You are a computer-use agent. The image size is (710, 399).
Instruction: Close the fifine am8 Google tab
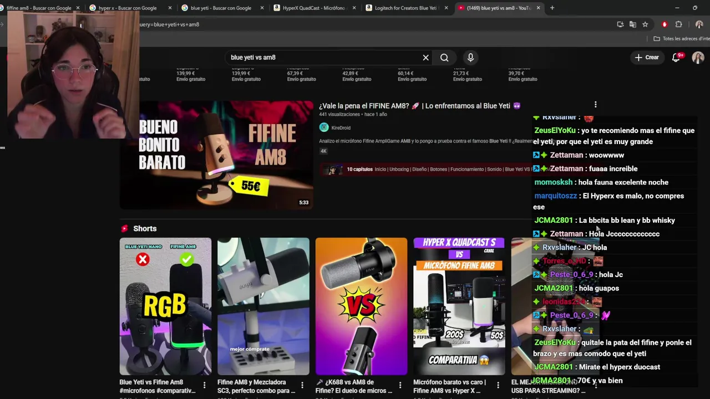pyautogui.click(x=78, y=8)
